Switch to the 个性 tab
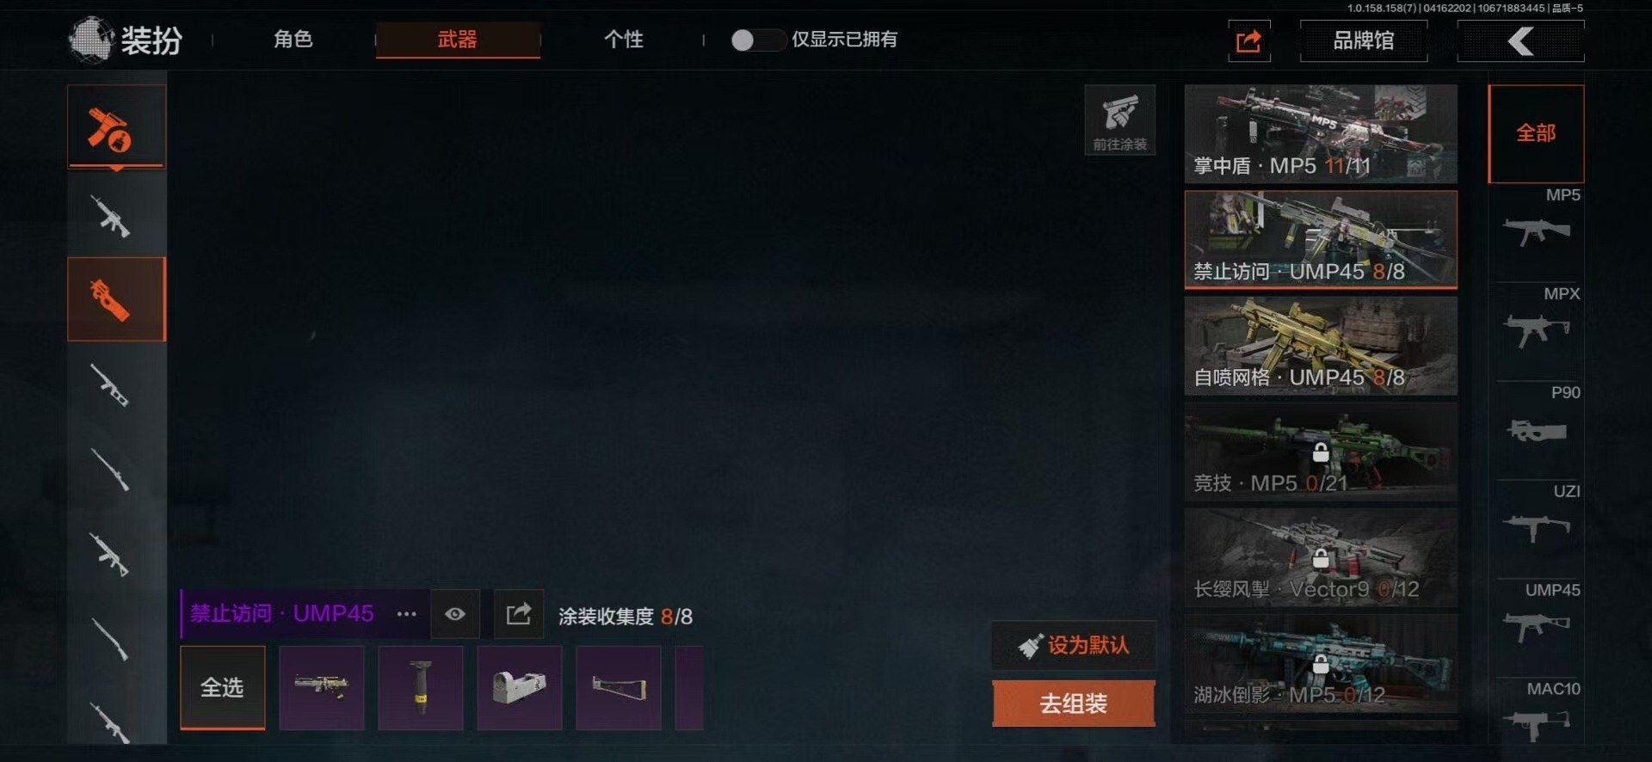1652x762 pixels. click(624, 40)
